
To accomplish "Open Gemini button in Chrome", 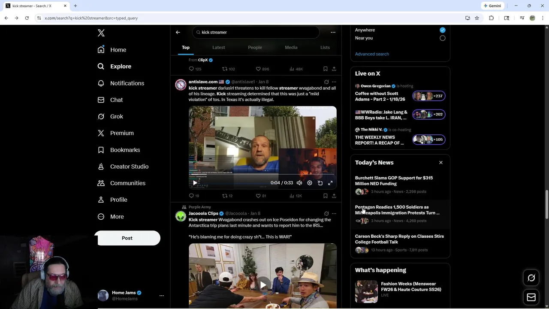I will pyautogui.click(x=492, y=6).
